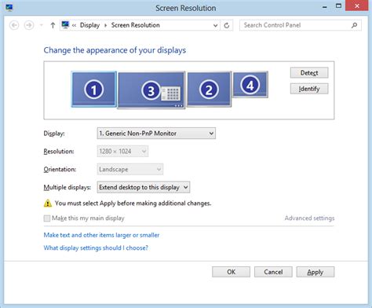Select monitor 2 in display arrangement
The width and height of the screenshot is (372, 308).
point(209,90)
